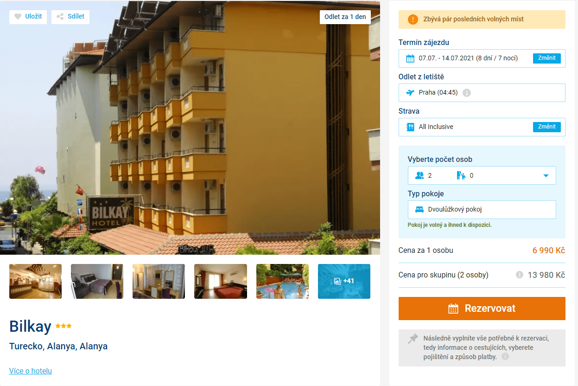Open the adults count selector showing 2
The height and width of the screenshot is (386, 578).
pyautogui.click(x=424, y=175)
